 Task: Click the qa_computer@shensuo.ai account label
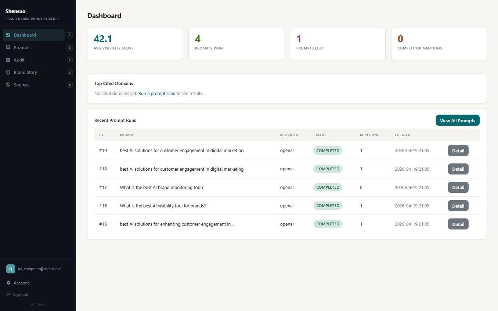pyautogui.click(x=39, y=268)
